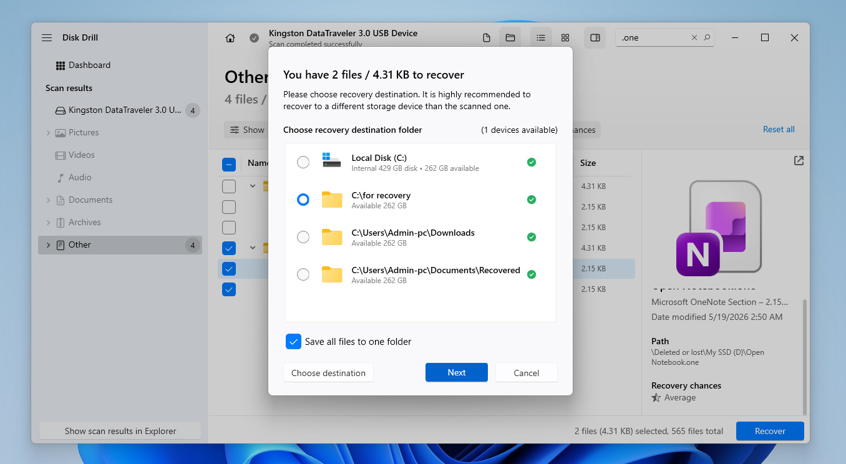This screenshot has width=846, height=464.
Task: Click the Show filter button
Action: click(246, 130)
